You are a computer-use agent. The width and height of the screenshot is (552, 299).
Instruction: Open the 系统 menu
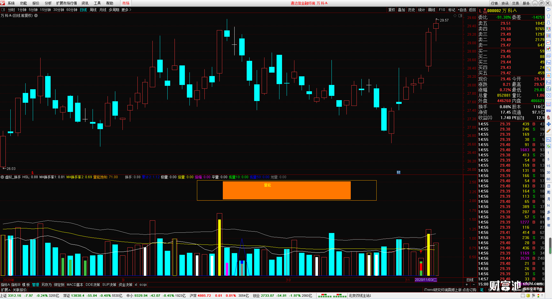pos(11,3)
